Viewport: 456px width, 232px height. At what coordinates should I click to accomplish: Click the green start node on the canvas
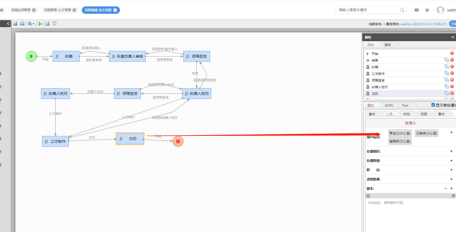31,56
